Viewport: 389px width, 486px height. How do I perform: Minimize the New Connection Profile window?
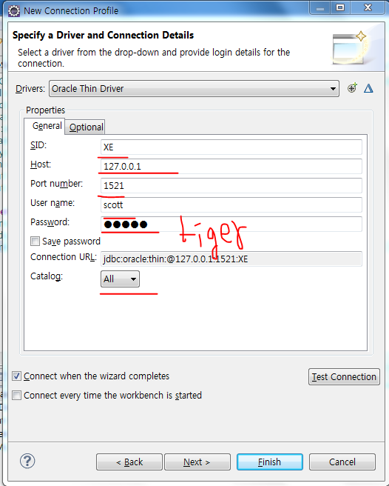pyautogui.click(x=320, y=7)
